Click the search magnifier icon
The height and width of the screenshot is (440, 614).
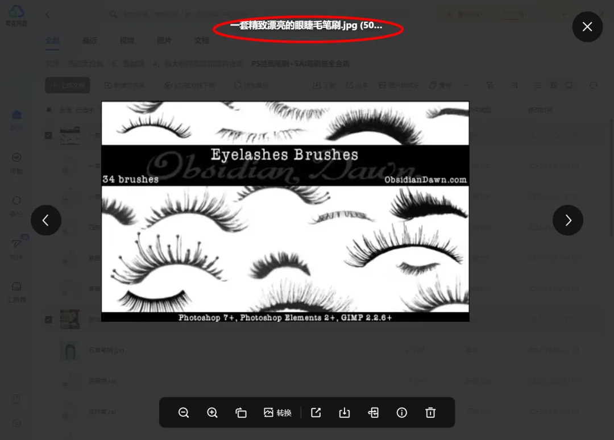(113, 14)
